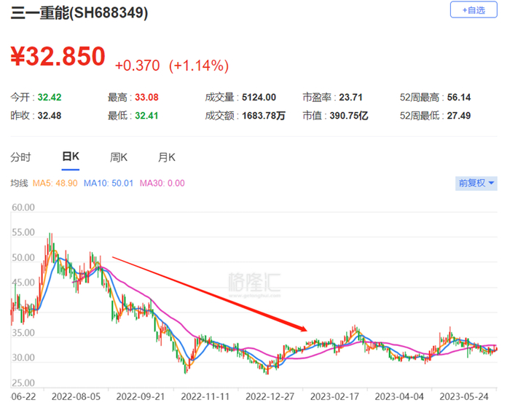
Task: Click the current price ¥32.850
Action: tap(58, 56)
